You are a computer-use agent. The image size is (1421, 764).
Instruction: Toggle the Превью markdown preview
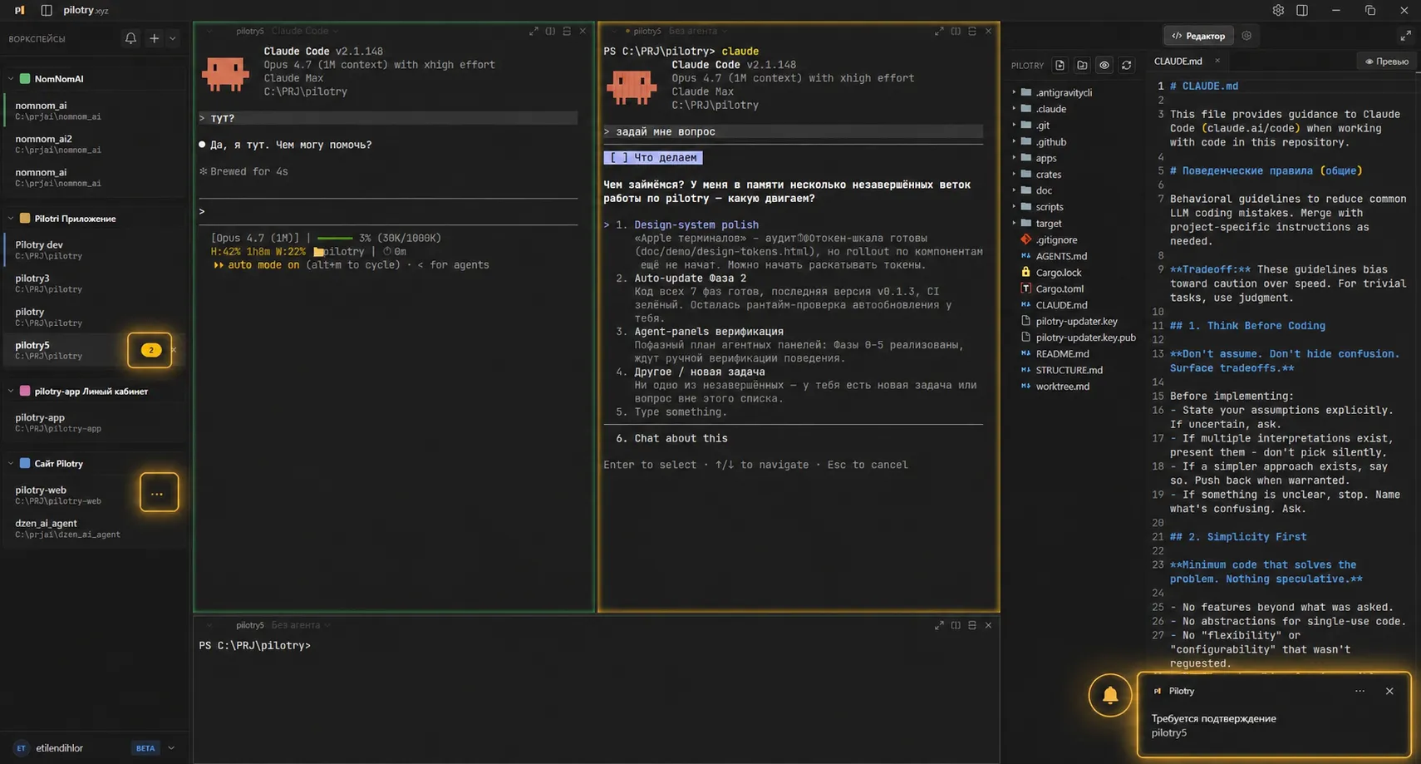(1387, 61)
